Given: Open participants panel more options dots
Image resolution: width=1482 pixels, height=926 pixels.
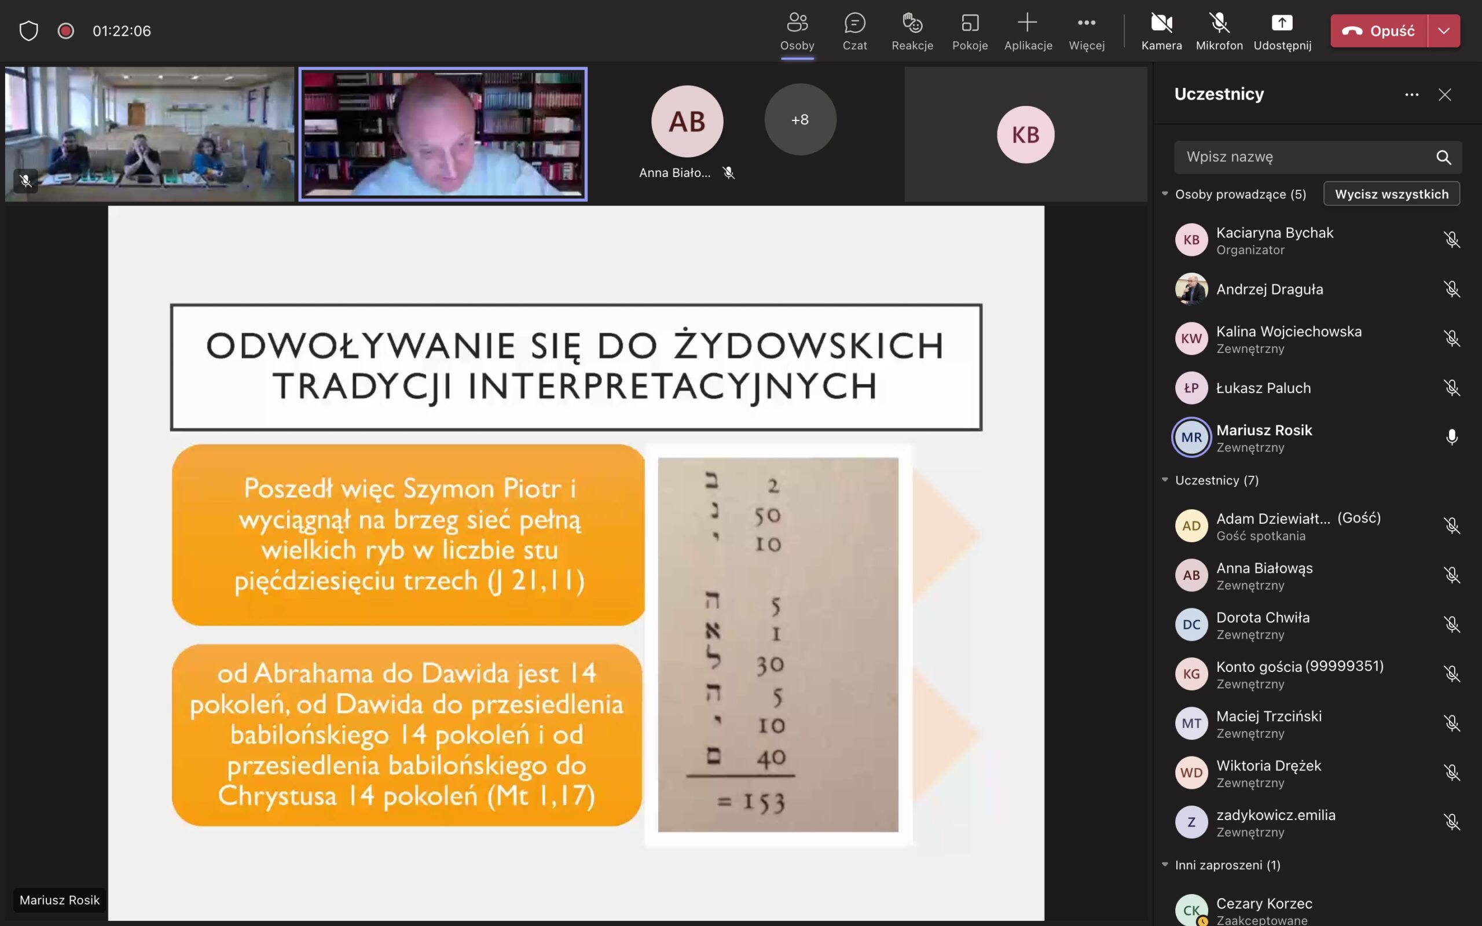Looking at the screenshot, I should pos(1411,95).
